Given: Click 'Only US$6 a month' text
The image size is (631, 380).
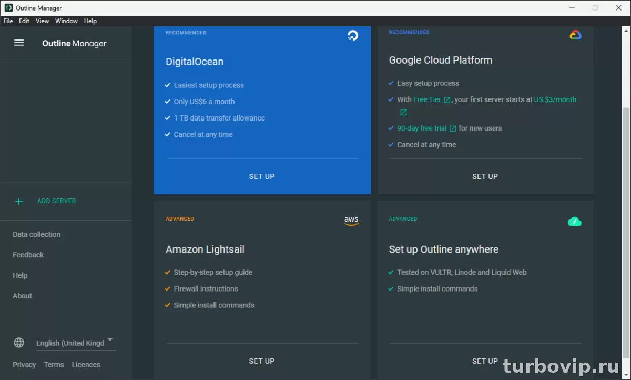Looking at the screenshot, I should (x=204, y=102).
